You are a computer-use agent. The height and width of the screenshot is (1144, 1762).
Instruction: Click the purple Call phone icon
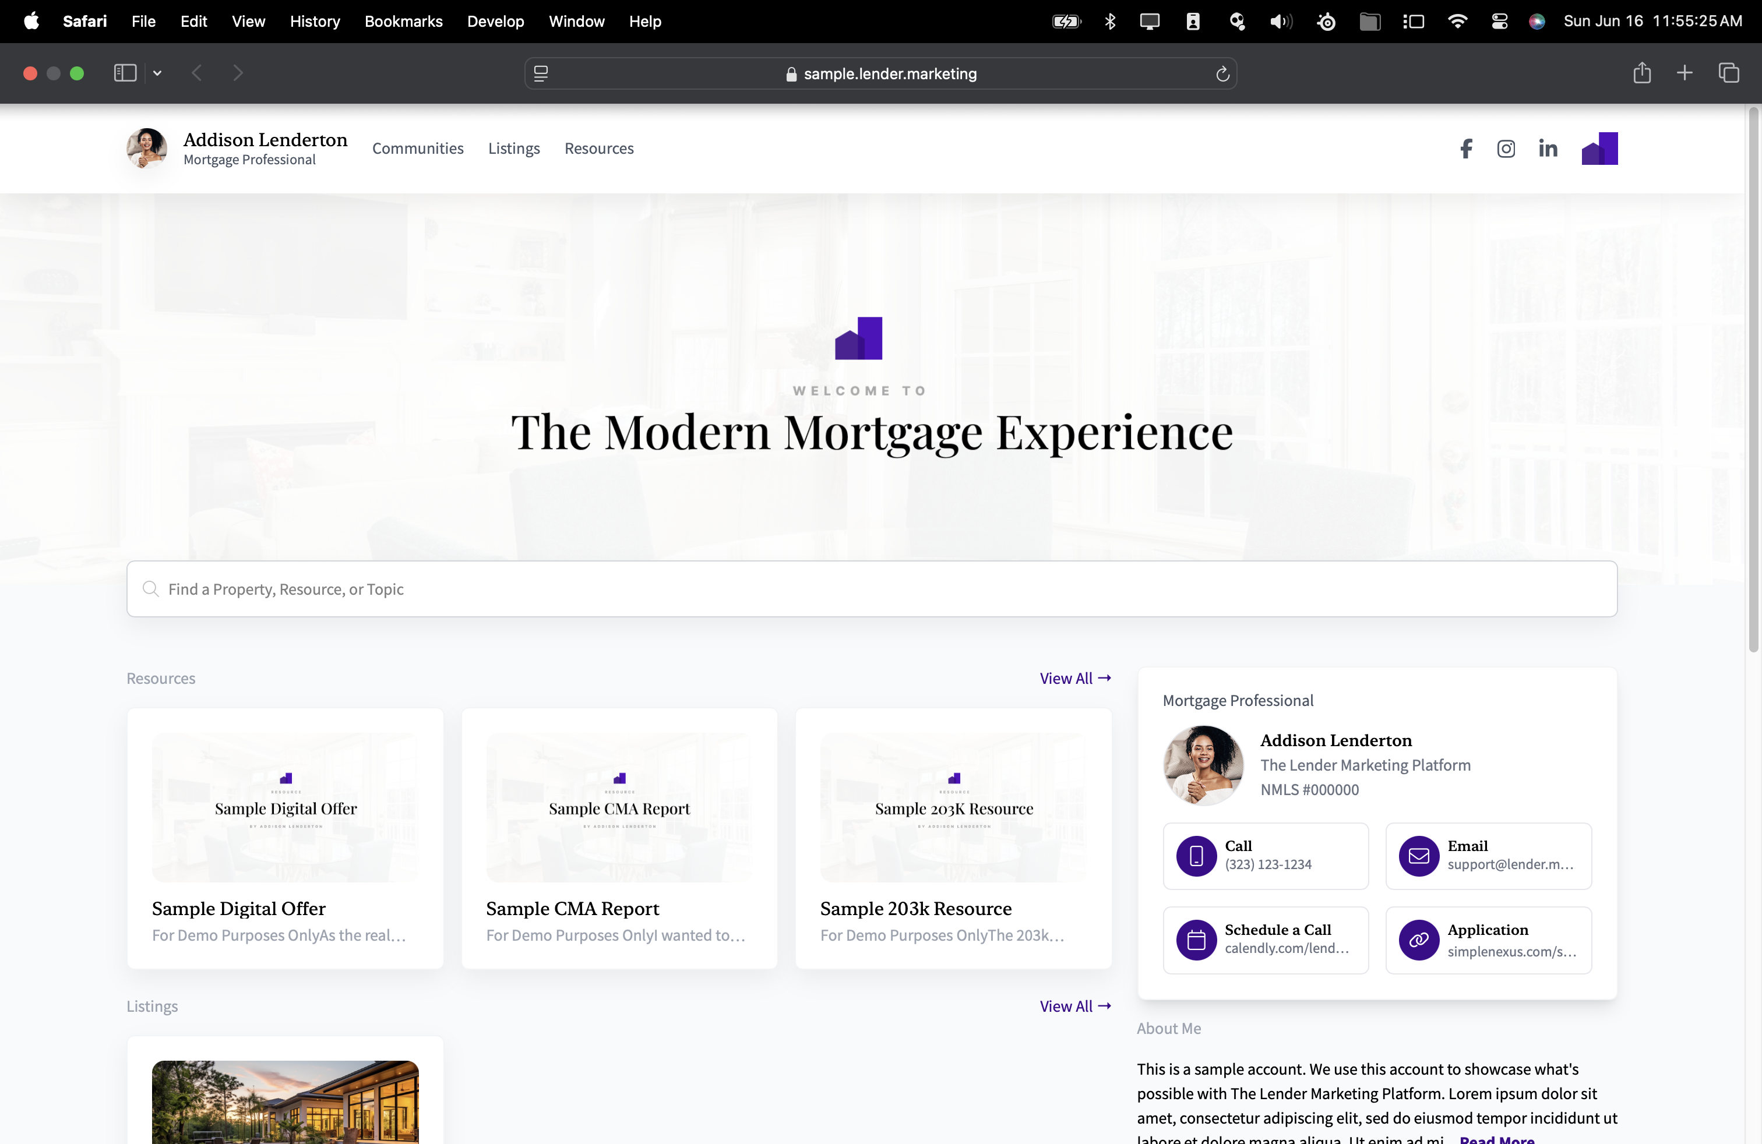pos(1196,856)
